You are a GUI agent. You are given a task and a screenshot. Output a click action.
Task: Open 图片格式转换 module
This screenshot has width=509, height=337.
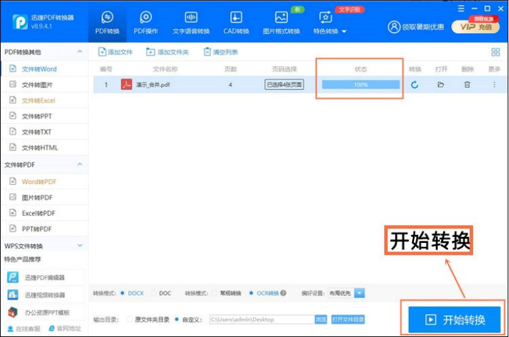[281, 23]
